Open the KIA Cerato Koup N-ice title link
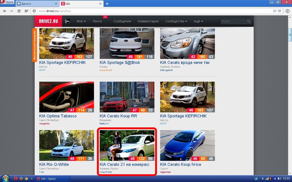292x182 pixels. [180, 164]
